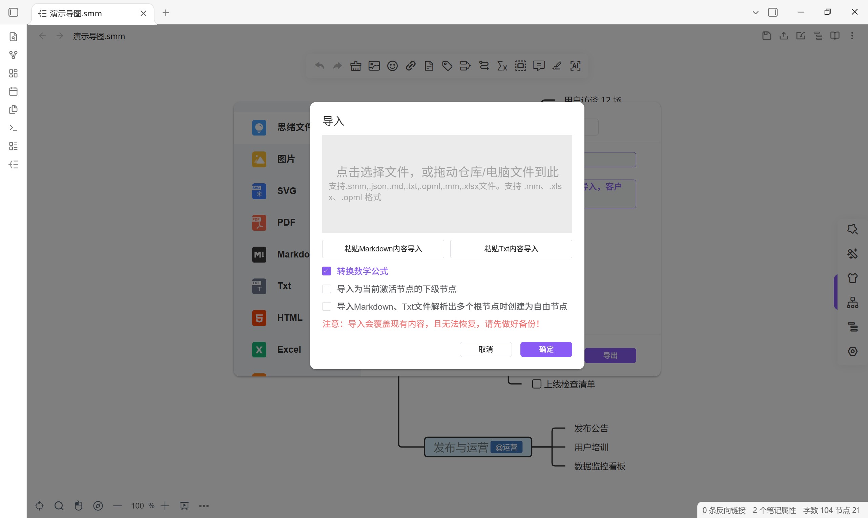The width and height of the screenshot is (868, 518).
Task: Click the tag icon in toolbar
Action: [448, 66]
